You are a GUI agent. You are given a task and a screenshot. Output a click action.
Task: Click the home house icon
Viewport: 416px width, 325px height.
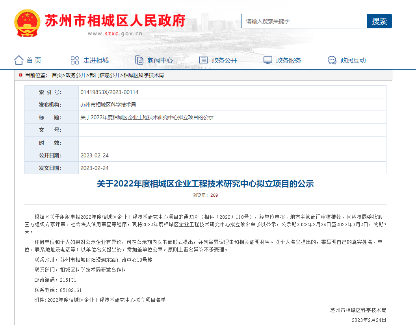coord(19,60)
